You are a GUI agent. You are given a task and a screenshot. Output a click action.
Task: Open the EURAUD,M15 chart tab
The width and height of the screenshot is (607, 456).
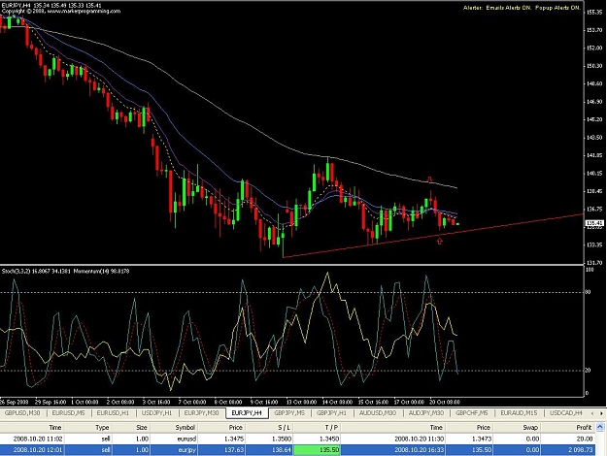(519, 413)
